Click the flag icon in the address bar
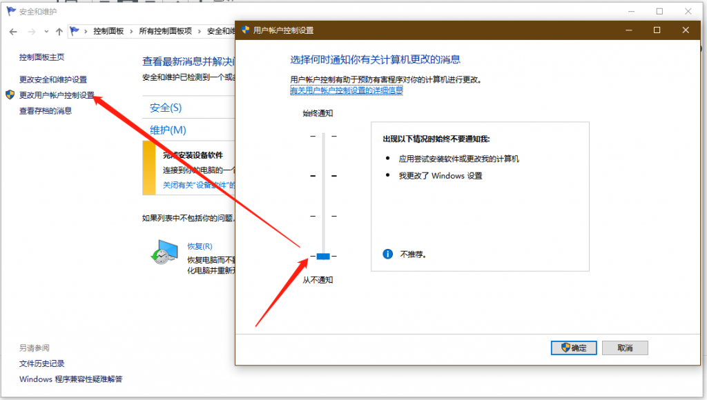Screen dimensions: 707x400 coord(75,31)
